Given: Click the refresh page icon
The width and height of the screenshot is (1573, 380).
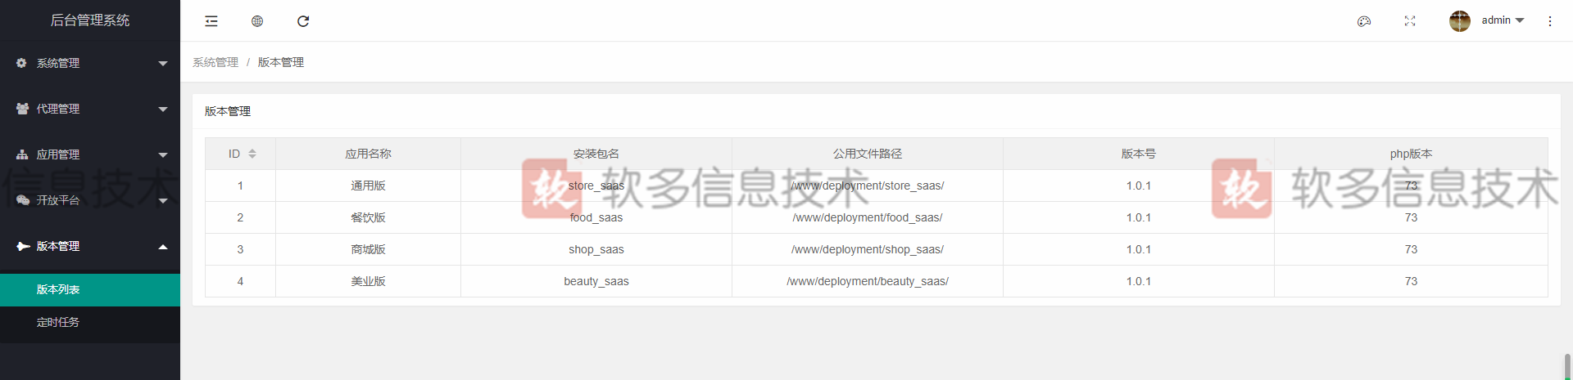Looking at the screenshot, I should coord(303,21).
